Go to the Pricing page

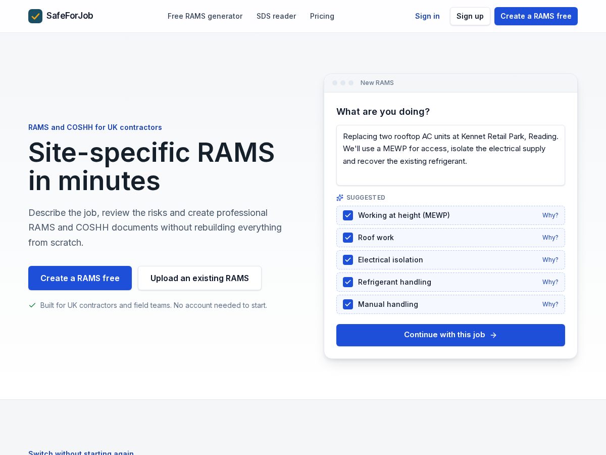tap(322, 16)
